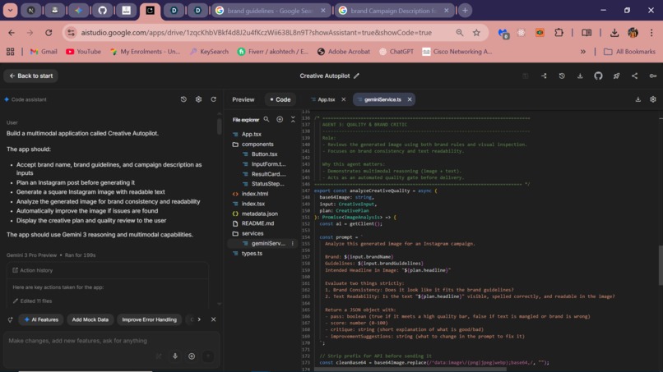Click the Code assistant label with its sparkle icon
Viewport: 663px width, 372px height.
tap(25, 99)
